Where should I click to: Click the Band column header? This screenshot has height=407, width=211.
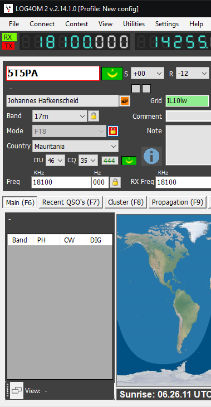point(19,240)
